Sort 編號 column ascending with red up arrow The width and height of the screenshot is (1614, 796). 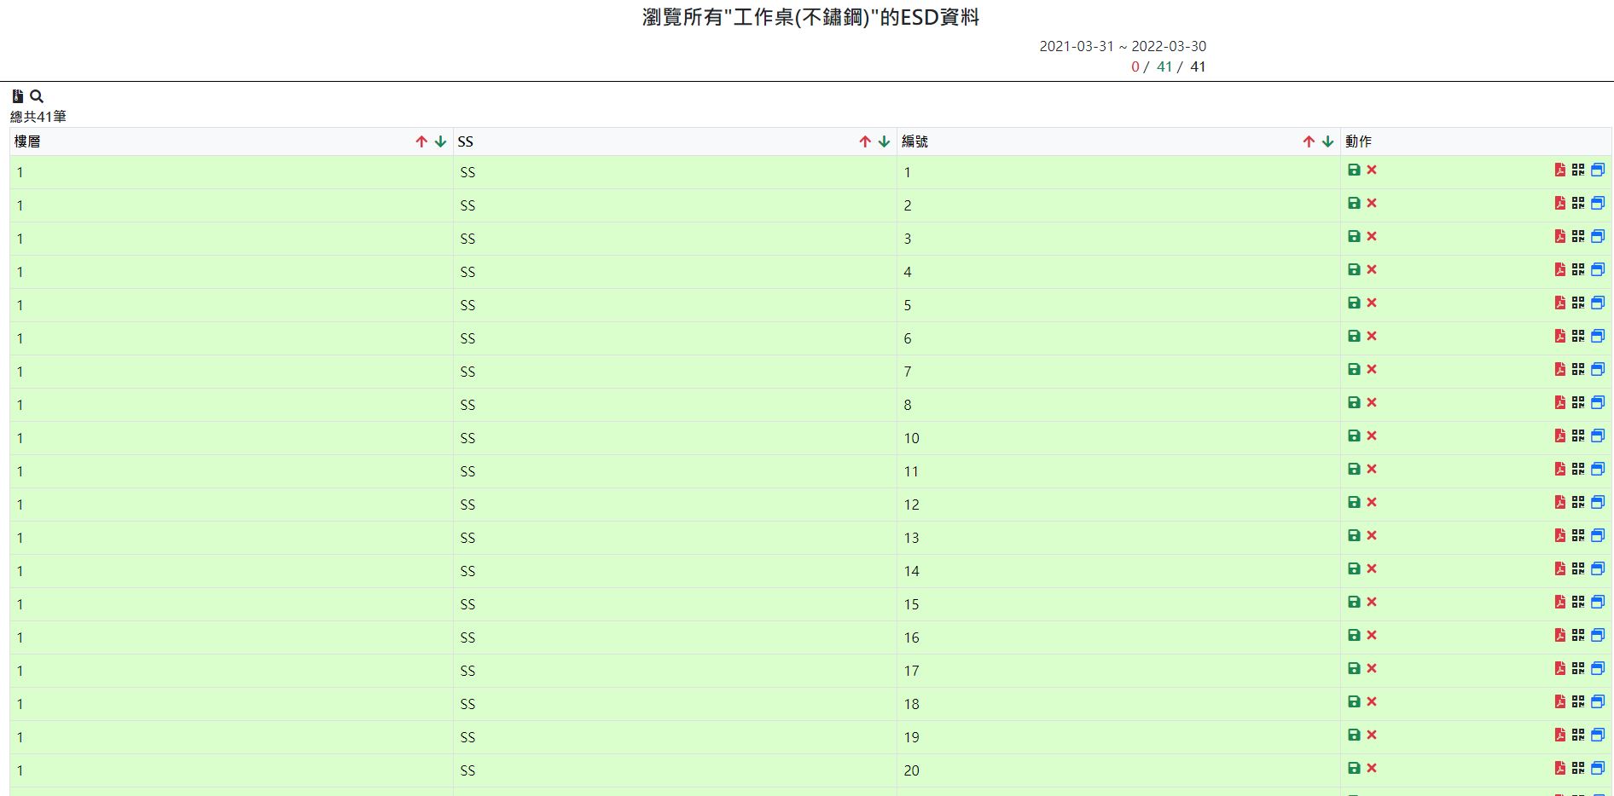point(1309,142)
